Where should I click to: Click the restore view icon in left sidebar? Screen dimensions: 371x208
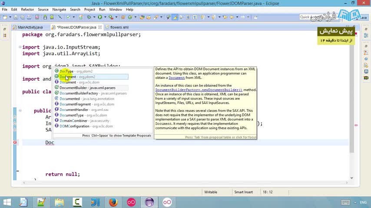[5, 29]
